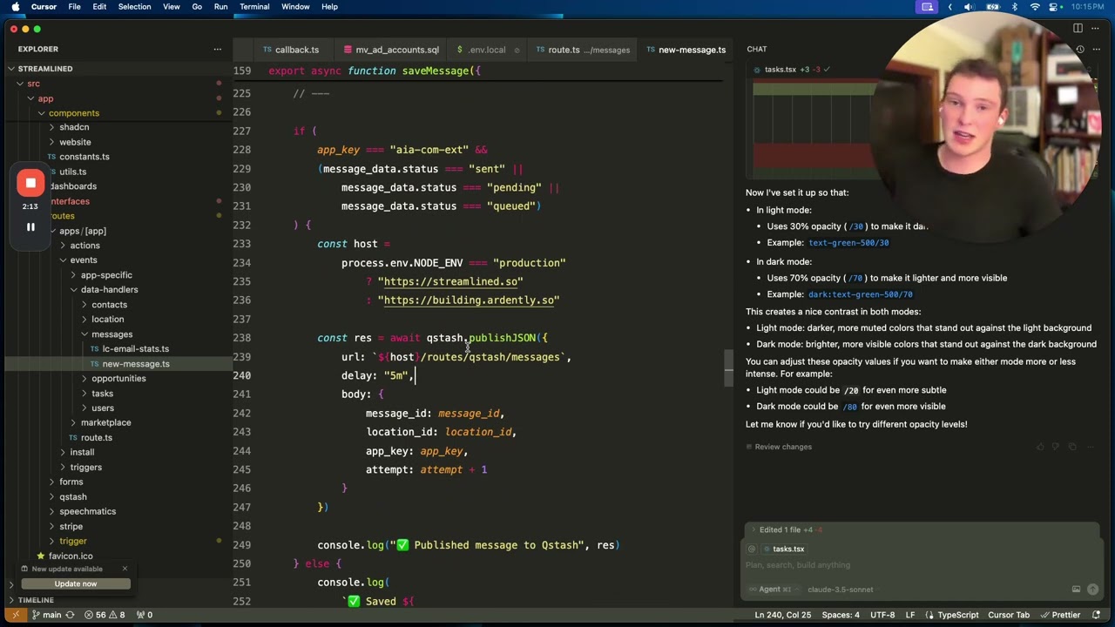Click the volume icon in menu bar
1115x627 pixels.
point(969,7)
